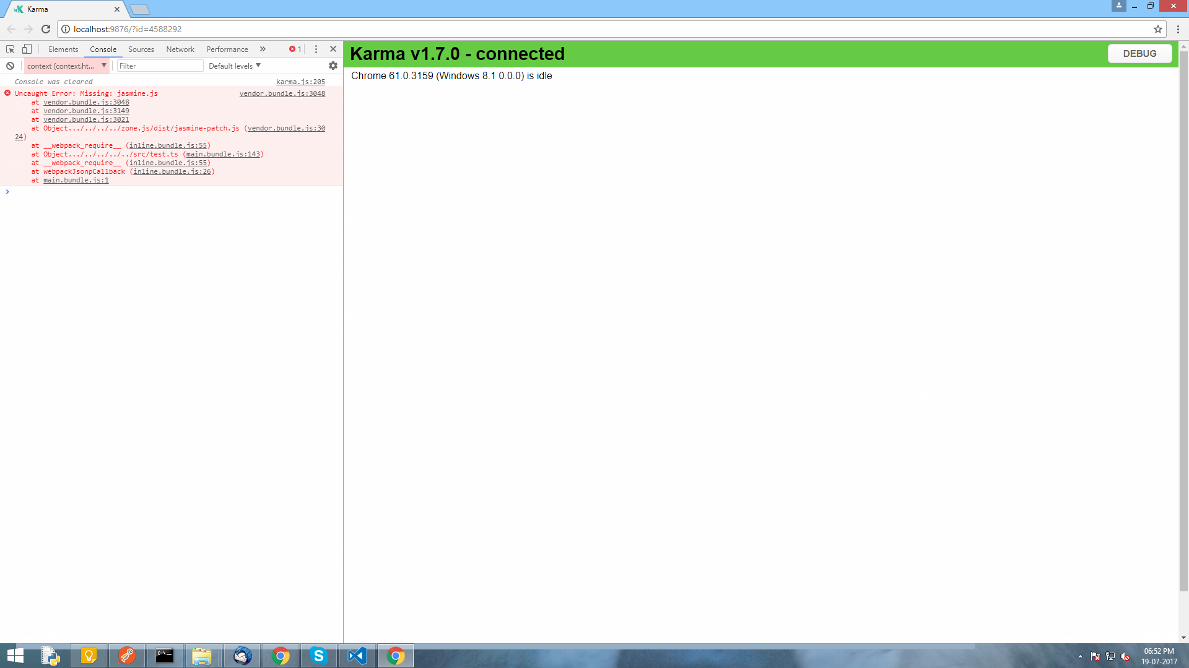Open the karma.js:205 source link
This screenshot has width=1189, height=668.
click(x=300, y=82)
